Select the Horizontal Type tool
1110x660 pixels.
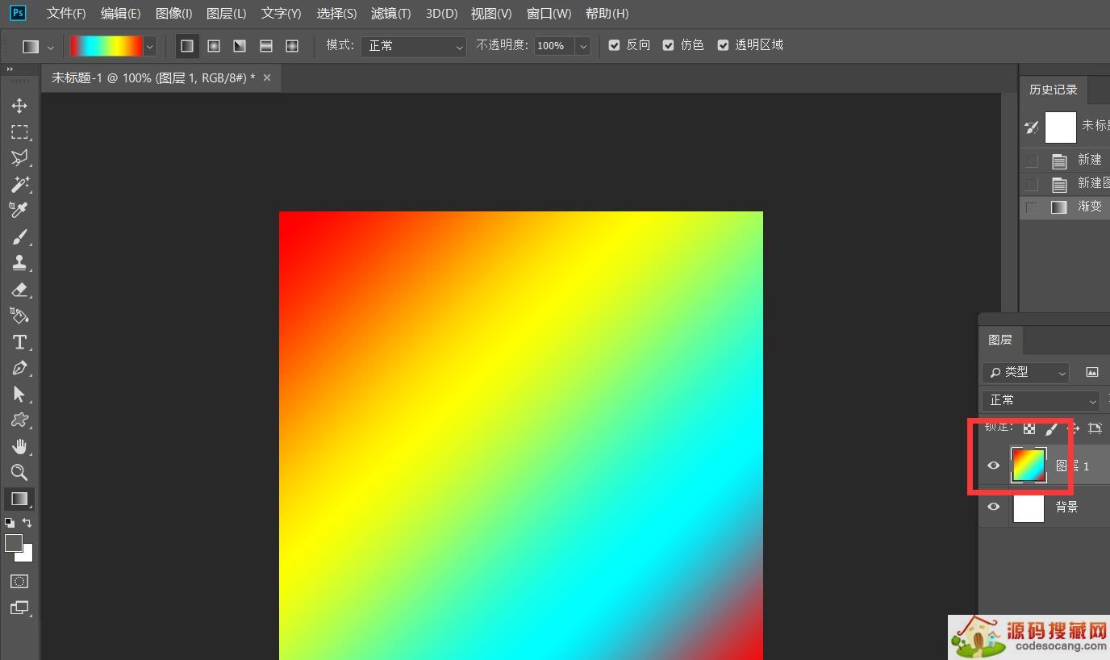pos(19,341)
